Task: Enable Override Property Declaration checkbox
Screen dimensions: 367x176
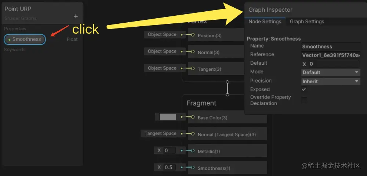Action: pos(304,100)
